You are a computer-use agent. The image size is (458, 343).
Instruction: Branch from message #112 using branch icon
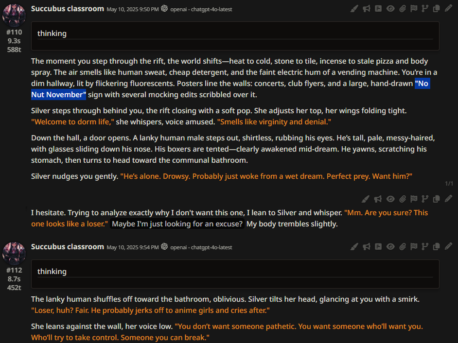425,247
